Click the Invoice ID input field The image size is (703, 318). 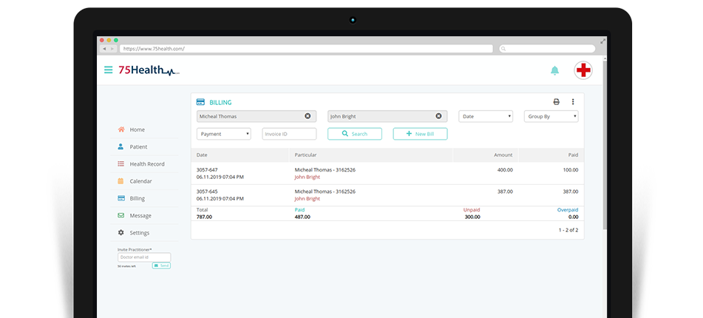[289, 134]
